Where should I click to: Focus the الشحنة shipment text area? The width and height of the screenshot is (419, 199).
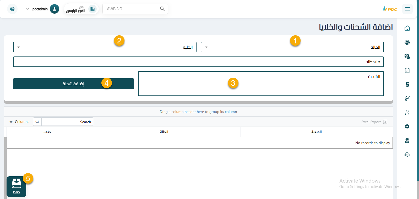(x=261, y=83)
